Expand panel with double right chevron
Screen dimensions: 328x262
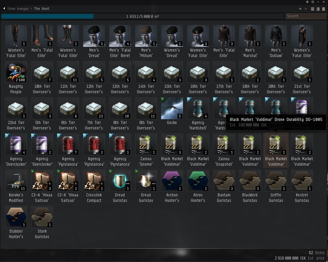306,9
